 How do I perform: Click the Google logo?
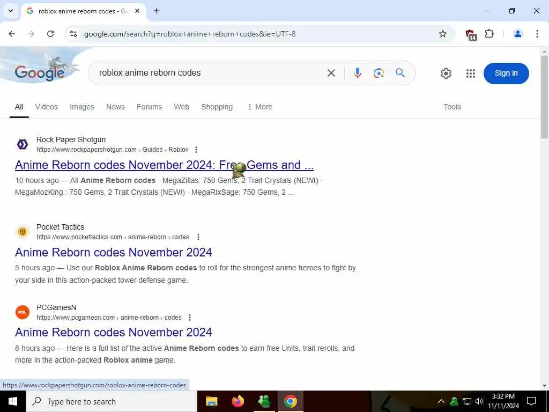point(40,73)
